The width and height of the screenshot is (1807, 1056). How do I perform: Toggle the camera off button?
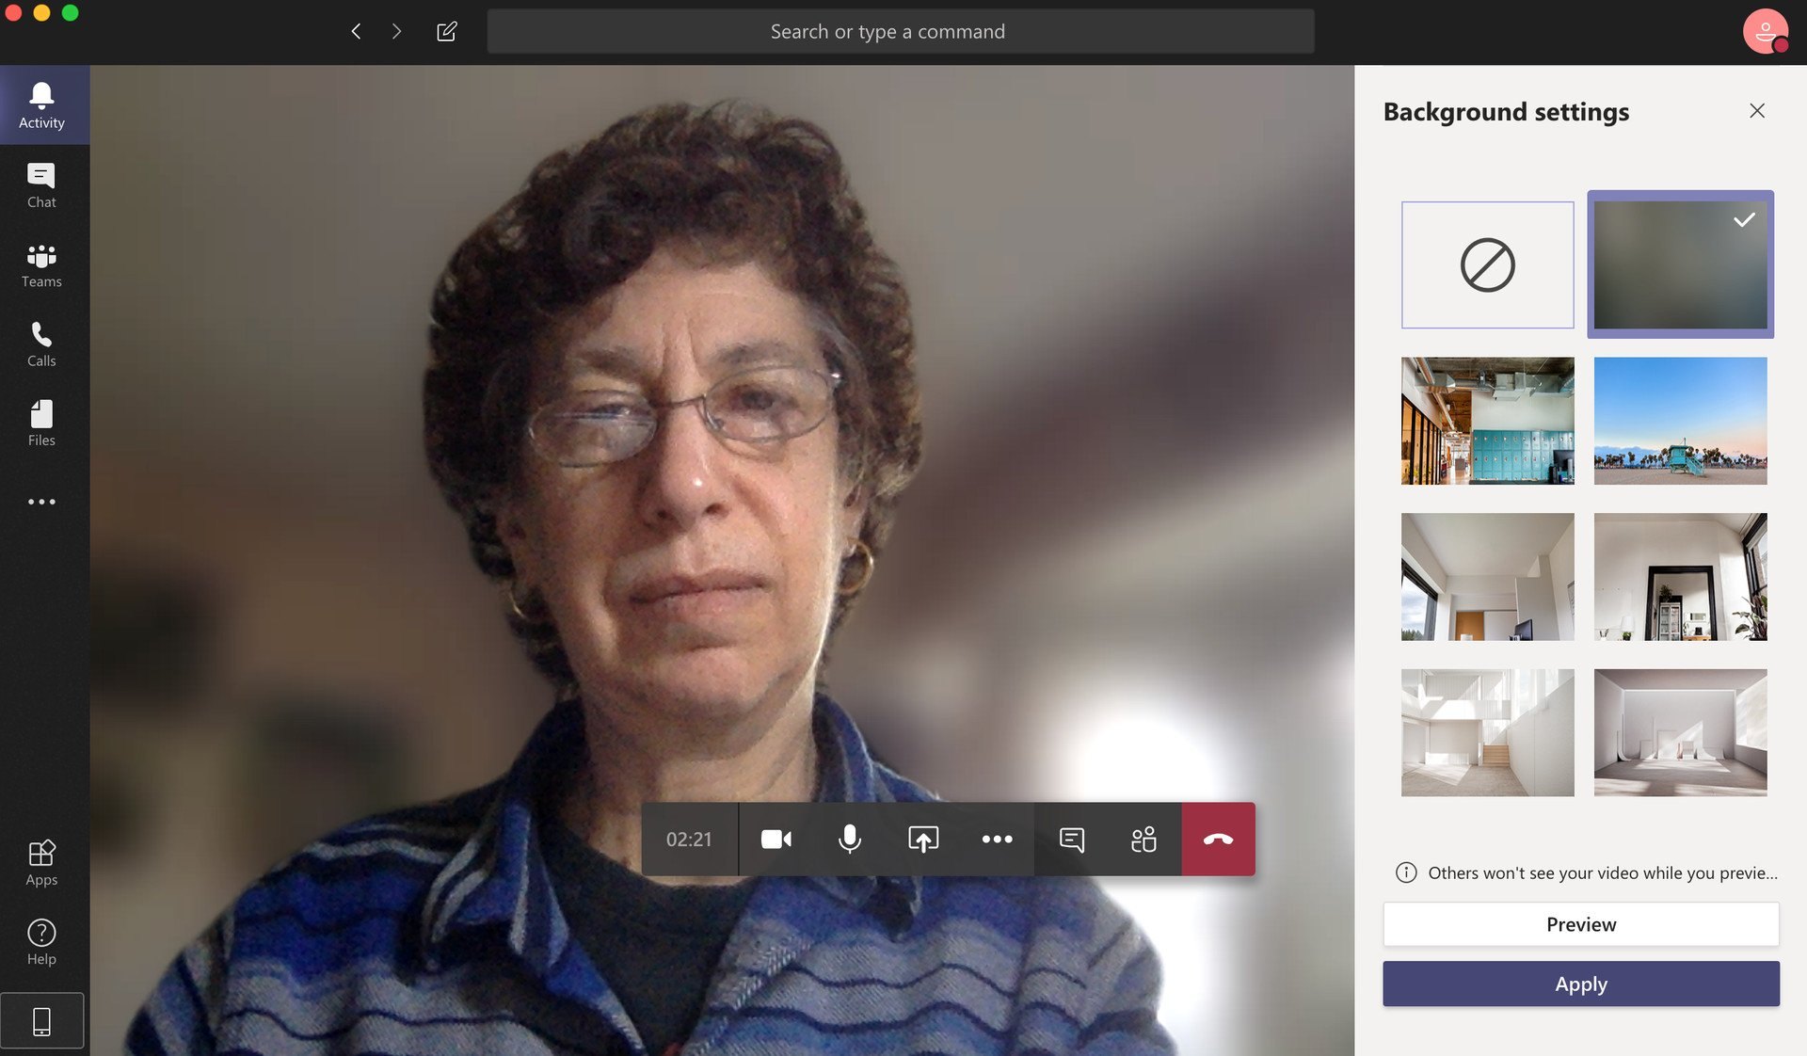(x=776, y=839)
